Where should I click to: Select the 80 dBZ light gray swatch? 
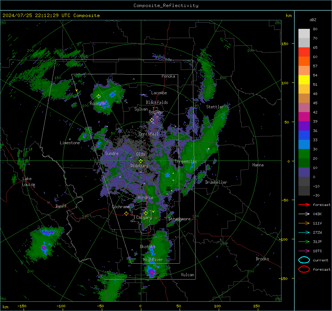point(304,33)
